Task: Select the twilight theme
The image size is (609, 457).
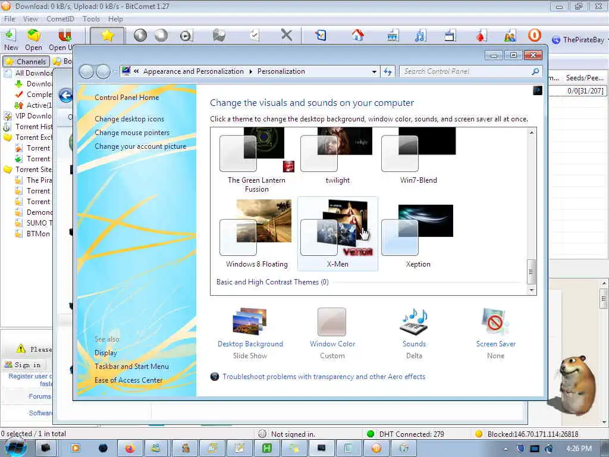Action: coord(338,156)
